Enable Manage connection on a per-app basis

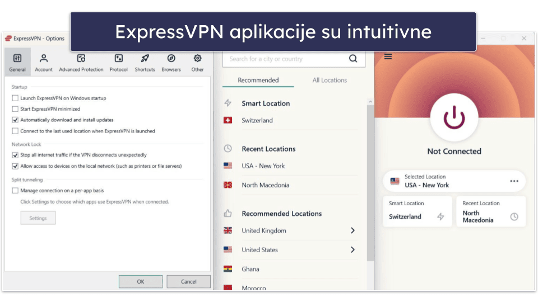(x=15, y=190)
